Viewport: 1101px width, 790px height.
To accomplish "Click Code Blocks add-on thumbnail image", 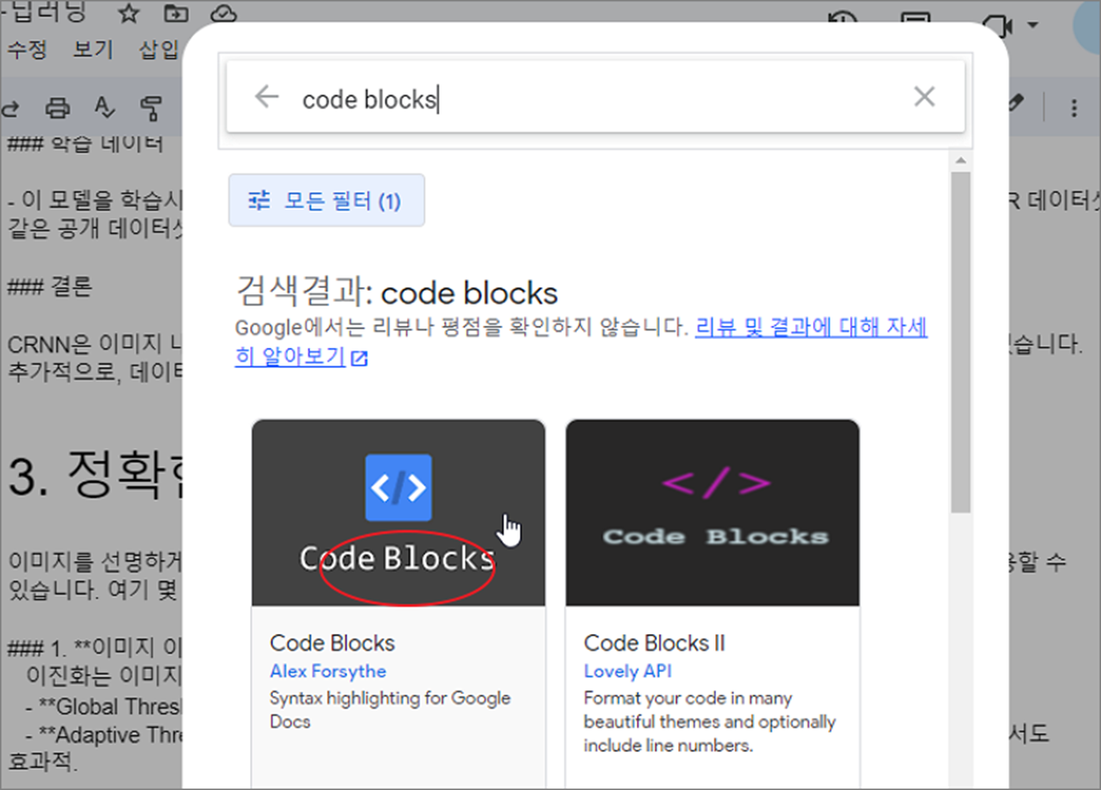I will click(398, 513).
